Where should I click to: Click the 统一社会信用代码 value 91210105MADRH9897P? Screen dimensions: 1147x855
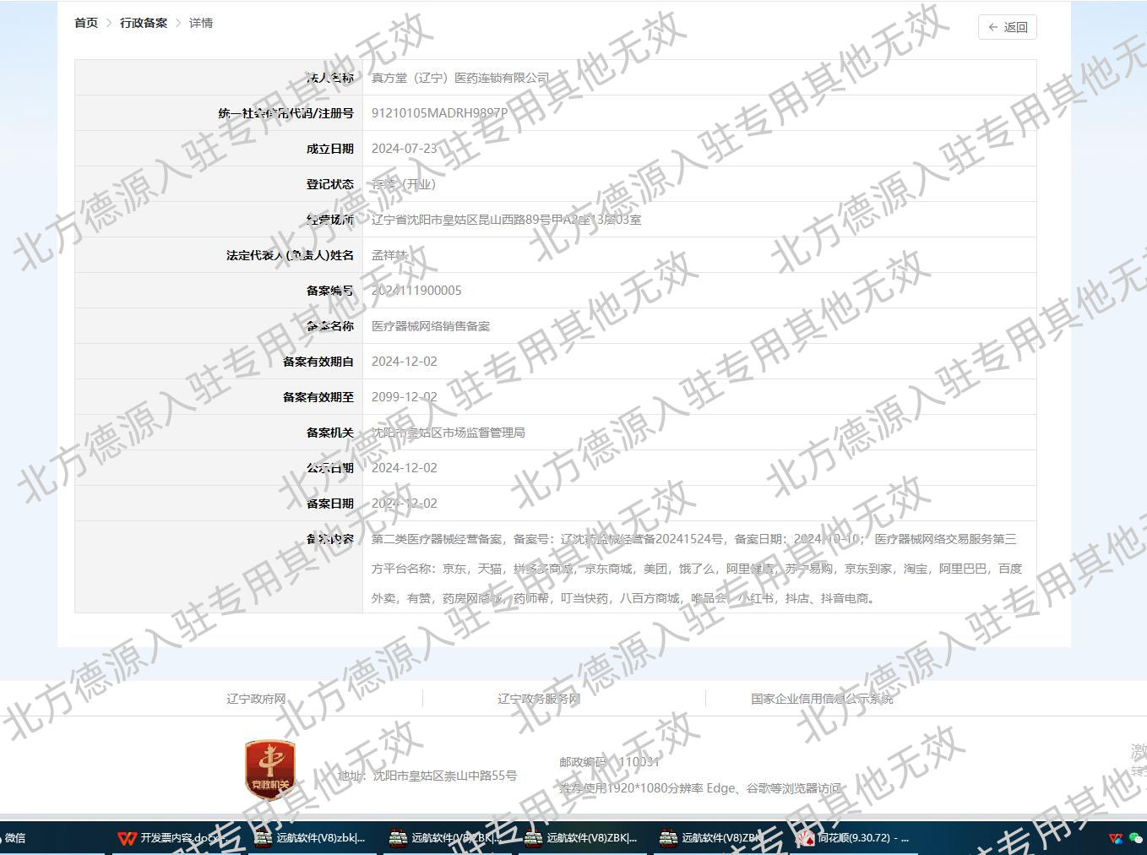(438, 112)
